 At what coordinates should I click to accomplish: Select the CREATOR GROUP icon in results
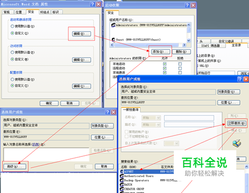pos(121,189)
